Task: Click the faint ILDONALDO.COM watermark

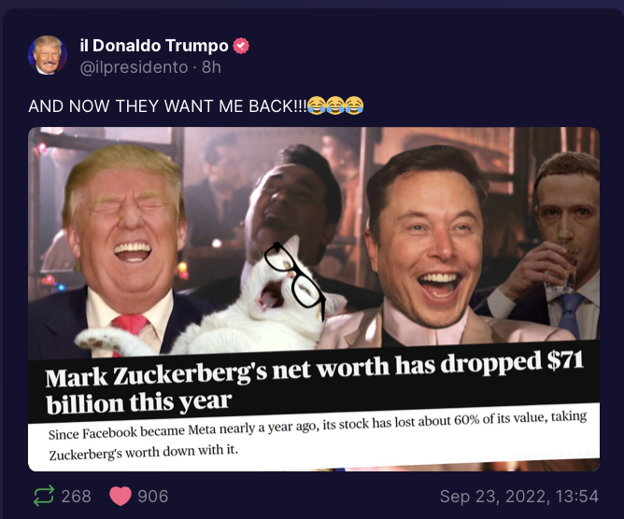Action: pos(557,455)
